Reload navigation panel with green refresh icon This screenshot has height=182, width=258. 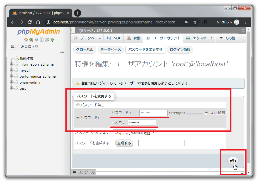[52, 40]
